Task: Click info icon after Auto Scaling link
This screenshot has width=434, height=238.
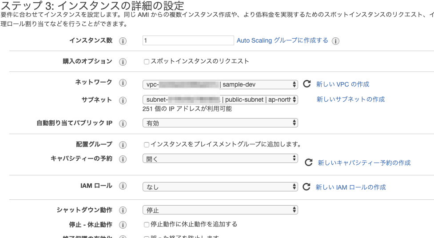Action: [x=336, y=41]
